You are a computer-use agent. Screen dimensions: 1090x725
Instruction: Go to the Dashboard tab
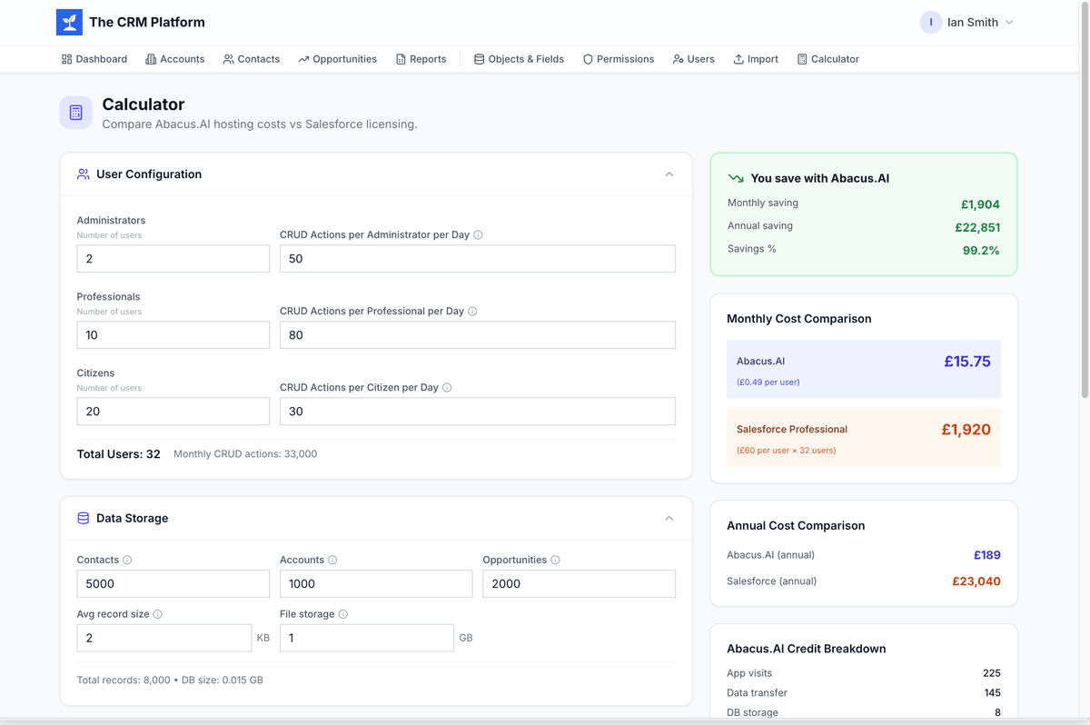(x=94, y=59)
